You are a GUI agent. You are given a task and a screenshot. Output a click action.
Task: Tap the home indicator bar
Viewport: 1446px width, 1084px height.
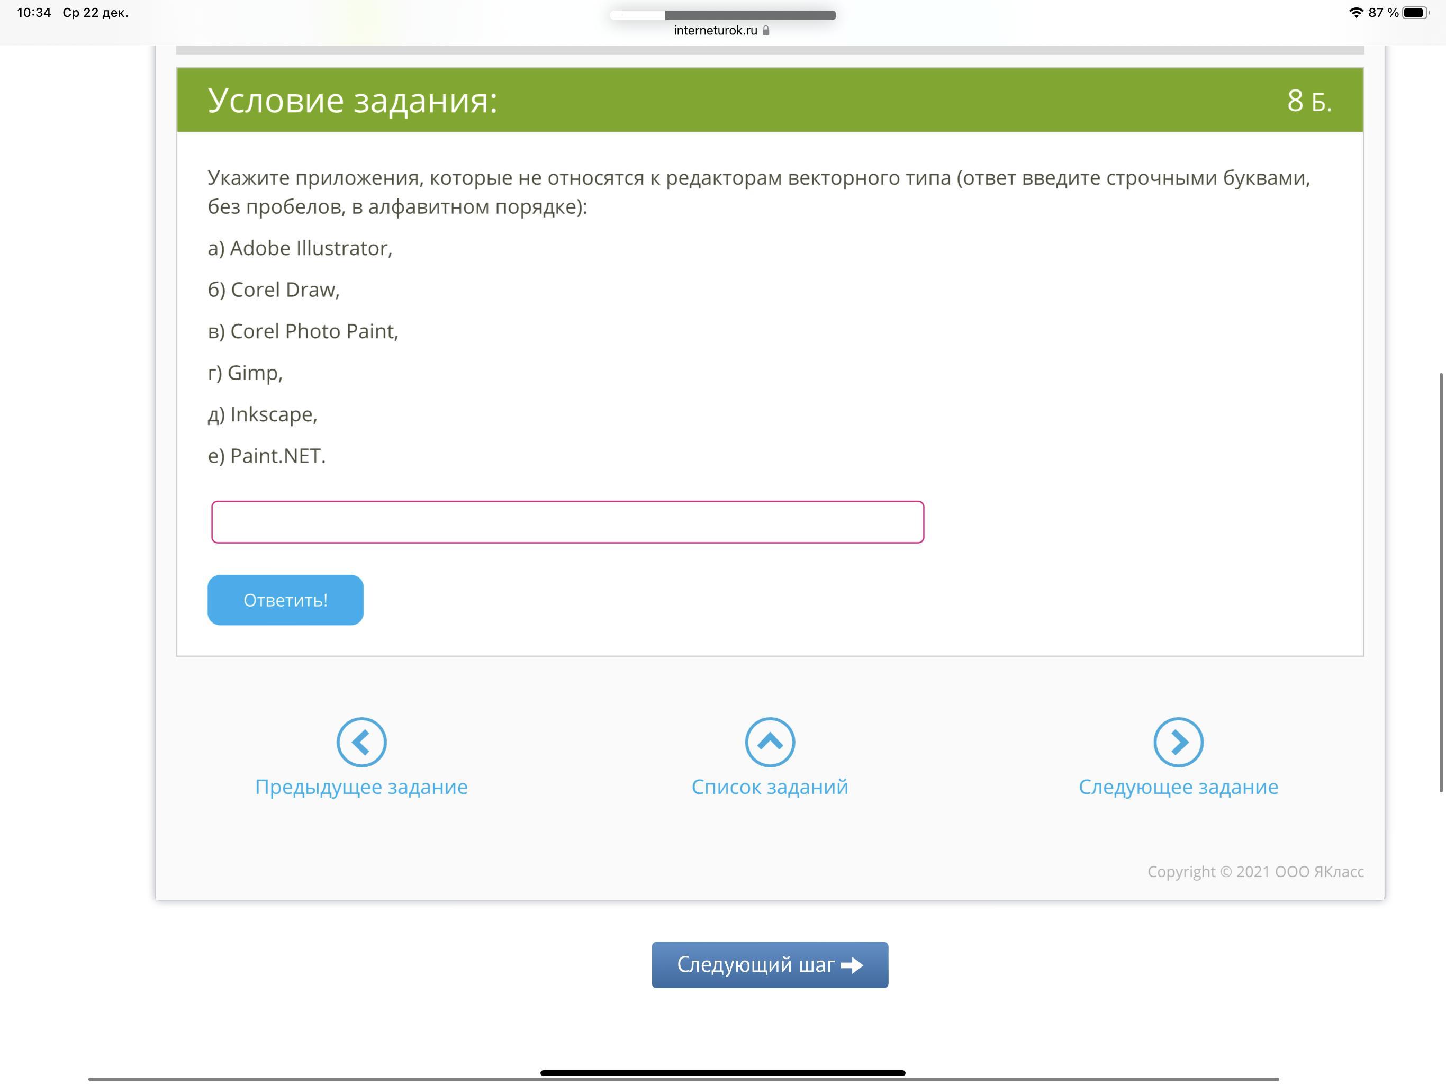(722, 1073)
